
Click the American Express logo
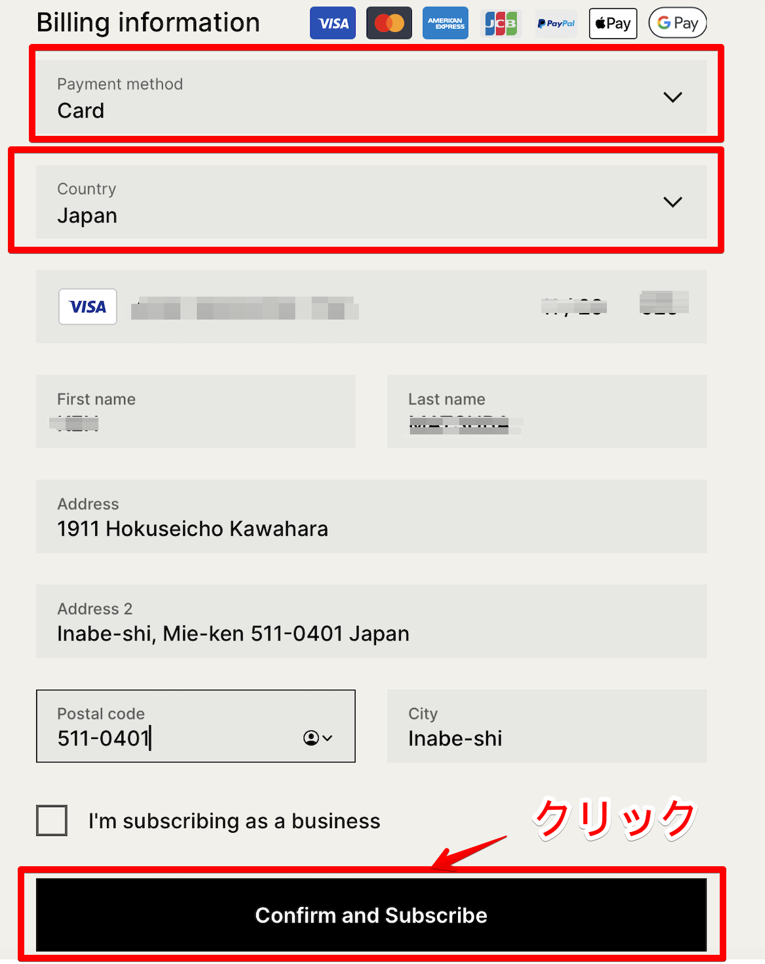445,23
